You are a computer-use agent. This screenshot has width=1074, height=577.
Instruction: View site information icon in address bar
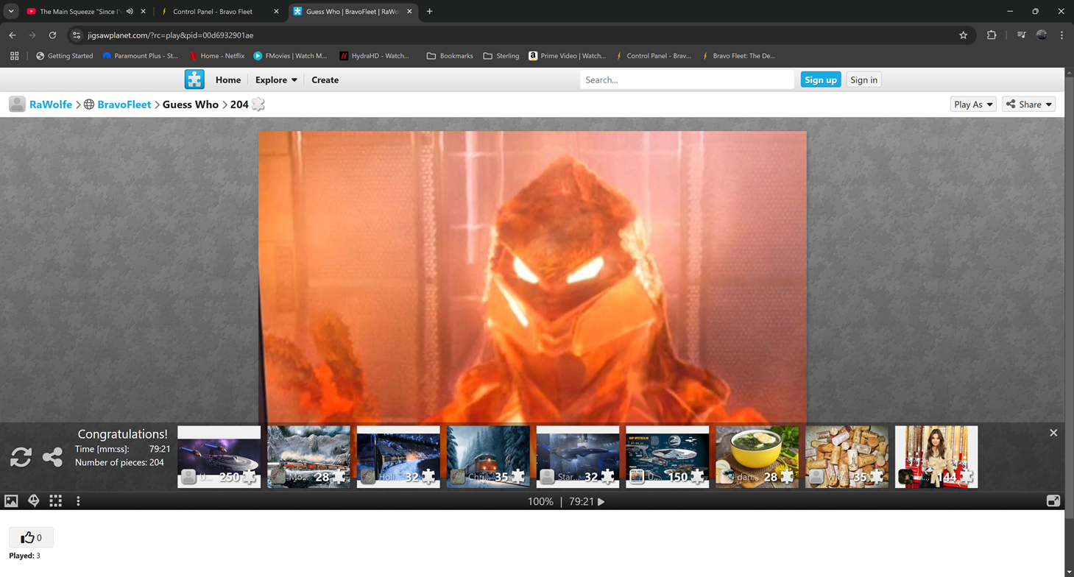pyautogui.click(x=76, y=35)
